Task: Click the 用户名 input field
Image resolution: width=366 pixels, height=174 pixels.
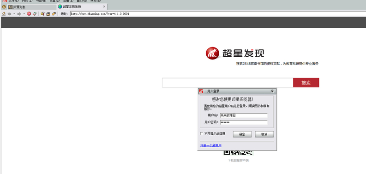Action: pyautogui.click(x=244, y=115)
